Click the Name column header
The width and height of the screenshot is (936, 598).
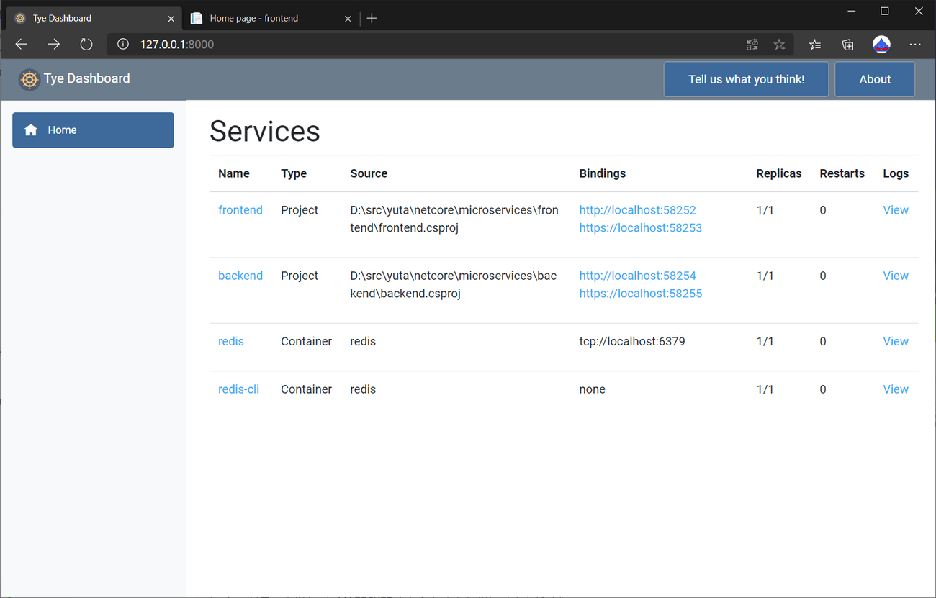click(234, 173)
